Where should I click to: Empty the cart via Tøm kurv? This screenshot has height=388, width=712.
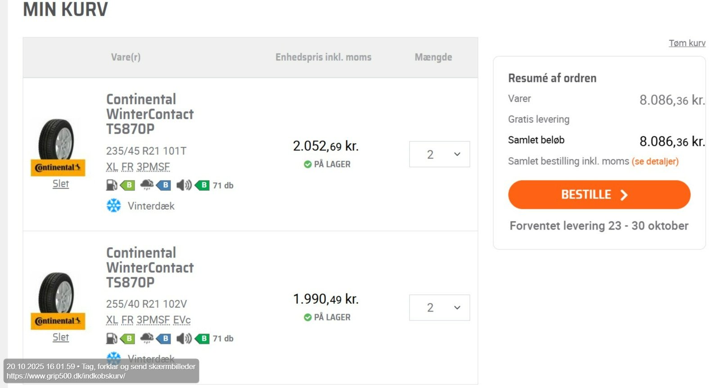(x=687, y=43)
